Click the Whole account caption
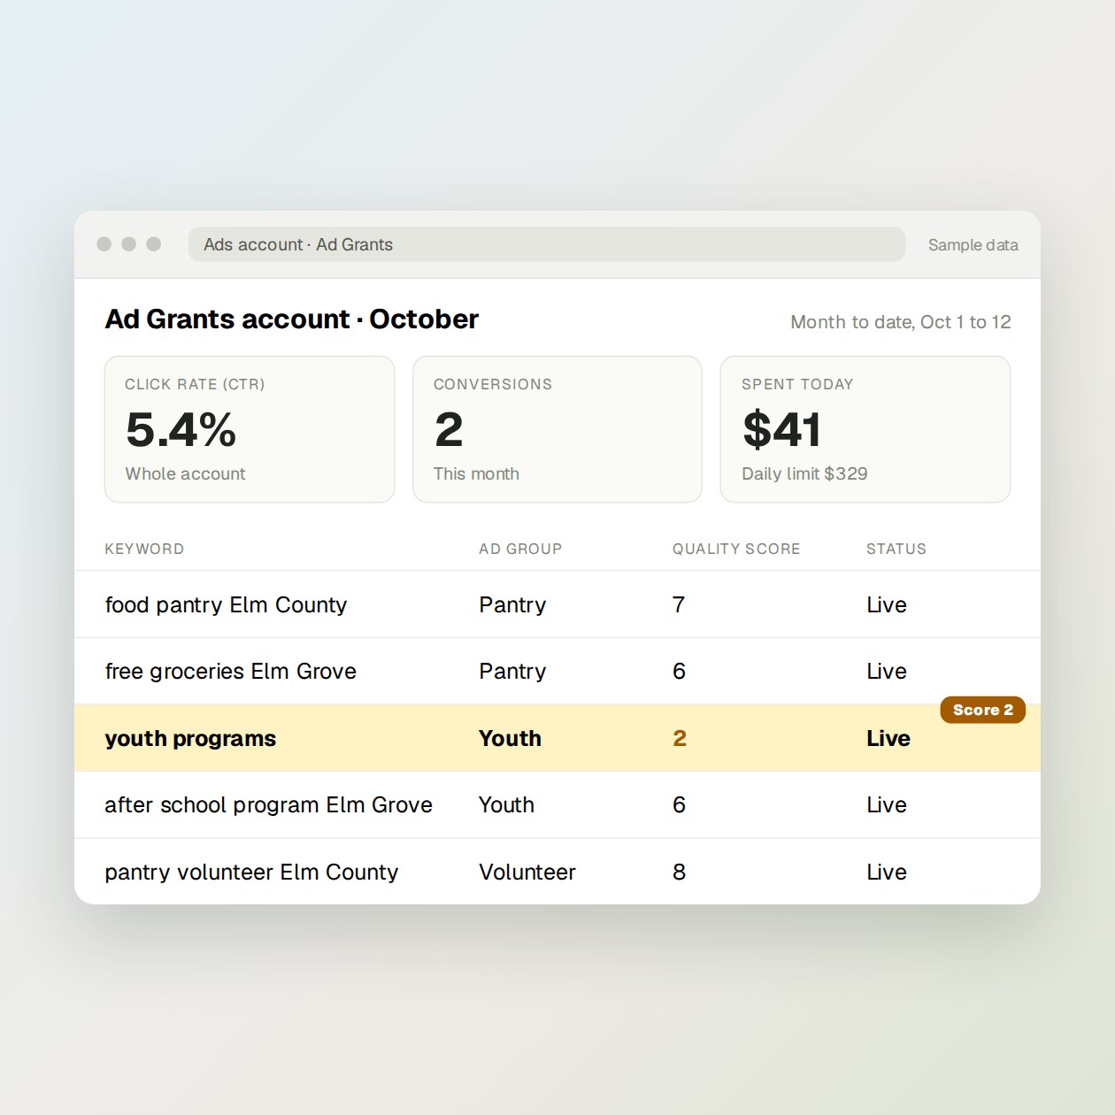 tap(185, 473)
